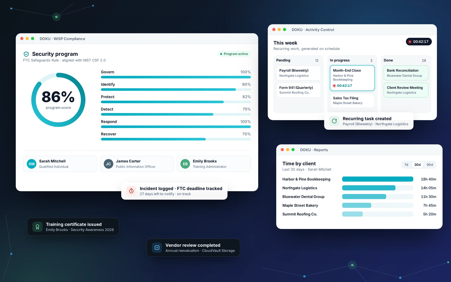Open the Vendor review completed notification
This screenshot has height=282, width=451.
click(193, 248)
